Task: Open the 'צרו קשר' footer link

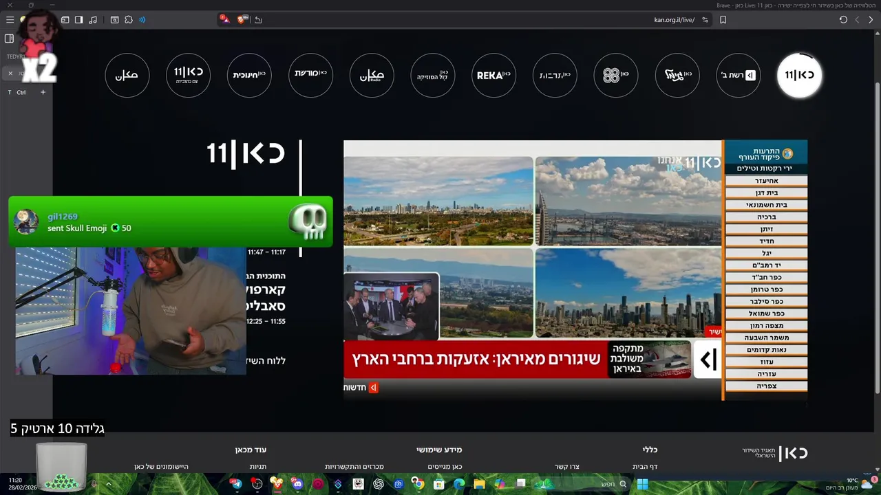Action: coord(567,467)
